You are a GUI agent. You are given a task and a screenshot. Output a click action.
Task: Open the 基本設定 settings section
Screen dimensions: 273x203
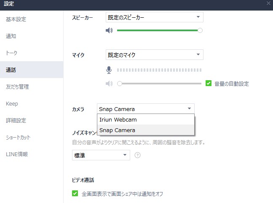coord(16,19)
